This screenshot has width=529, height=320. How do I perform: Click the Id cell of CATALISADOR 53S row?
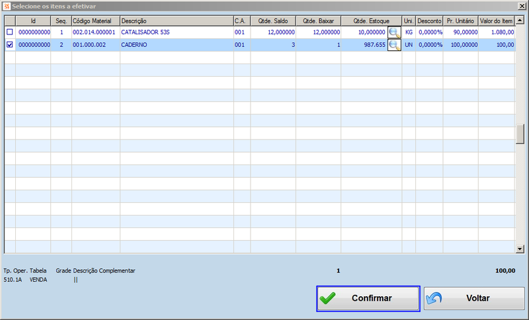click(x=33, y=32)
